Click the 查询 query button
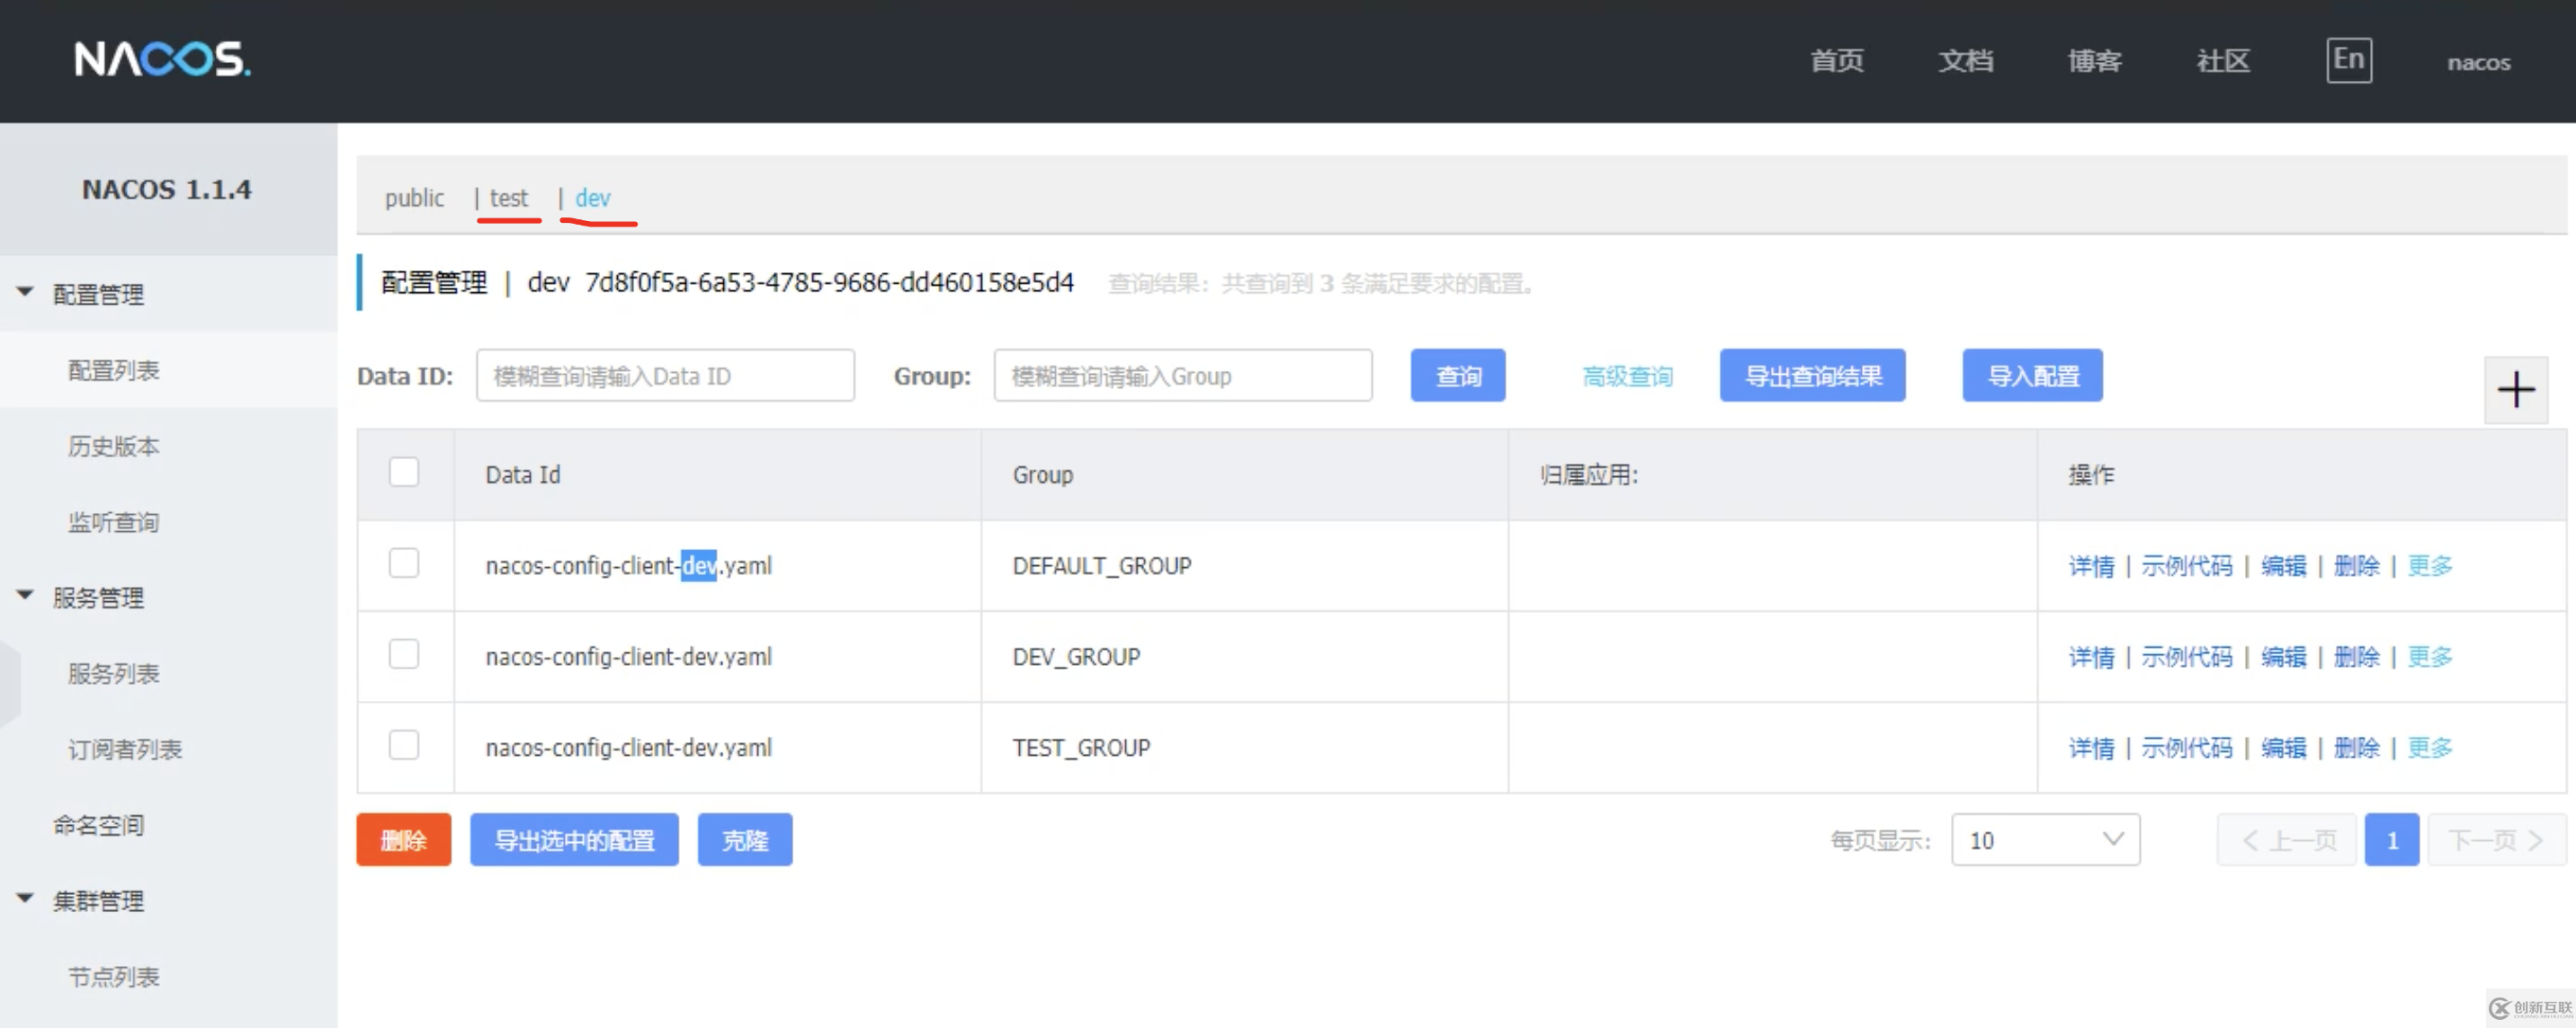 point(1457,376)
